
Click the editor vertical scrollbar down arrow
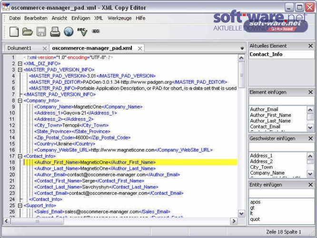[241, 214]
